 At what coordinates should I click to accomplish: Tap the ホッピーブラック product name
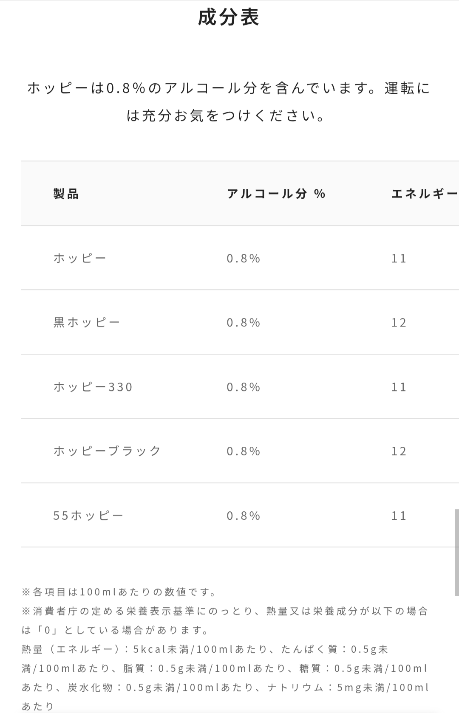pos(107,451)
